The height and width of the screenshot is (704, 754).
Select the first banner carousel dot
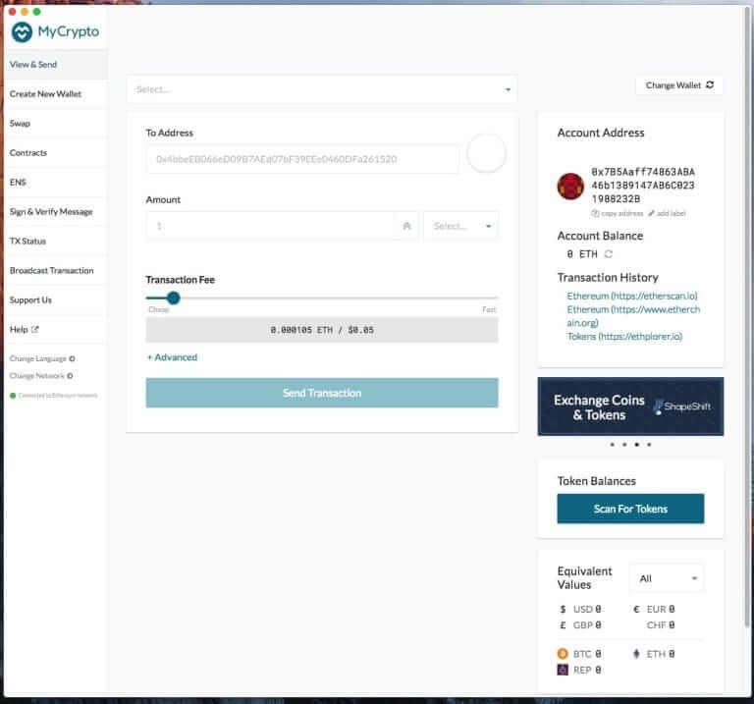[x=613, y=445]
